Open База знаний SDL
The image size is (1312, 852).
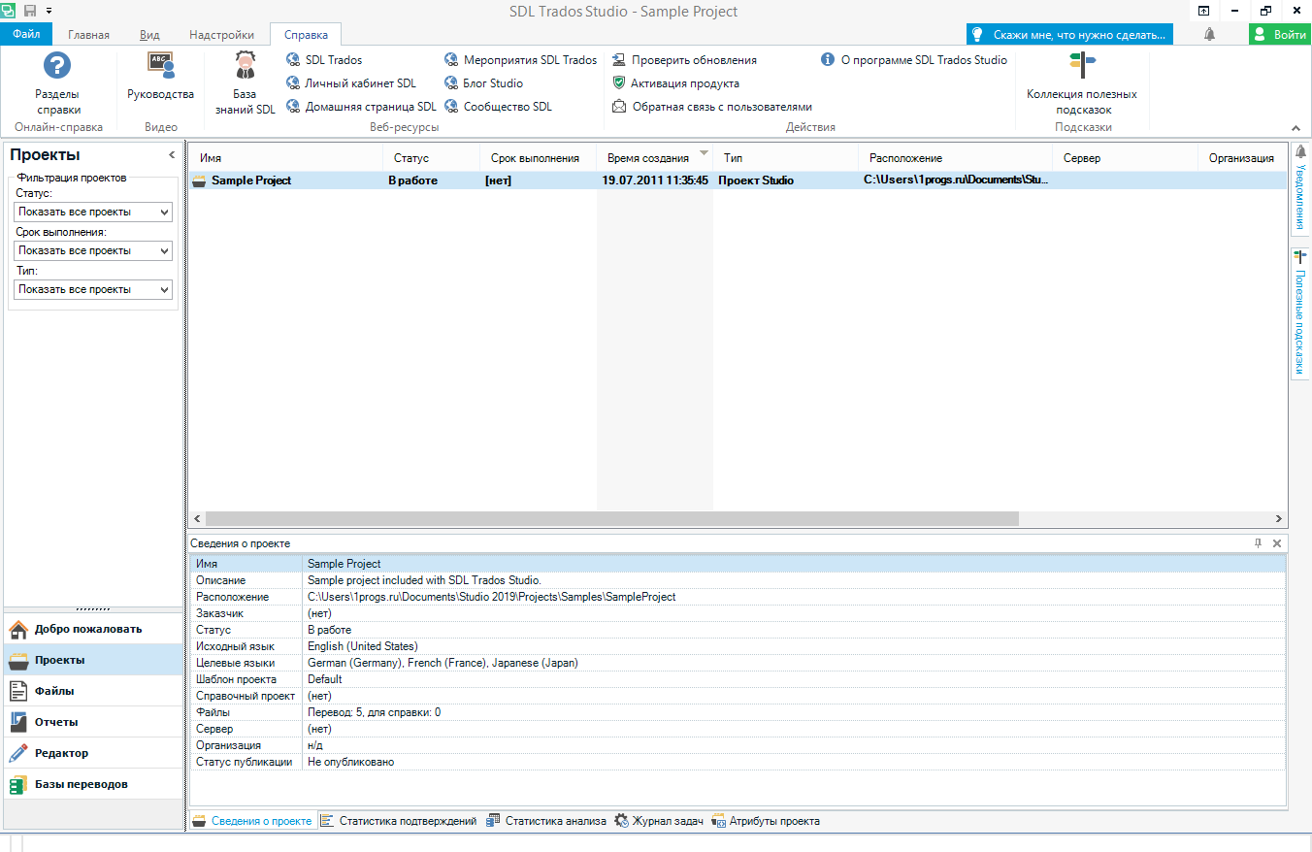[245, 84]
